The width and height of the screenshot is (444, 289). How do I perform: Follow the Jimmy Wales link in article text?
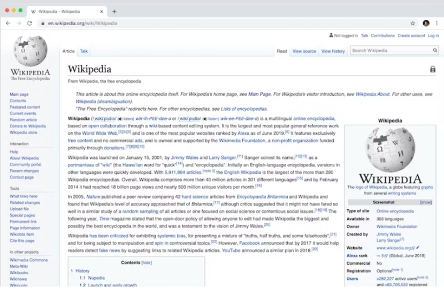point(185,157)
